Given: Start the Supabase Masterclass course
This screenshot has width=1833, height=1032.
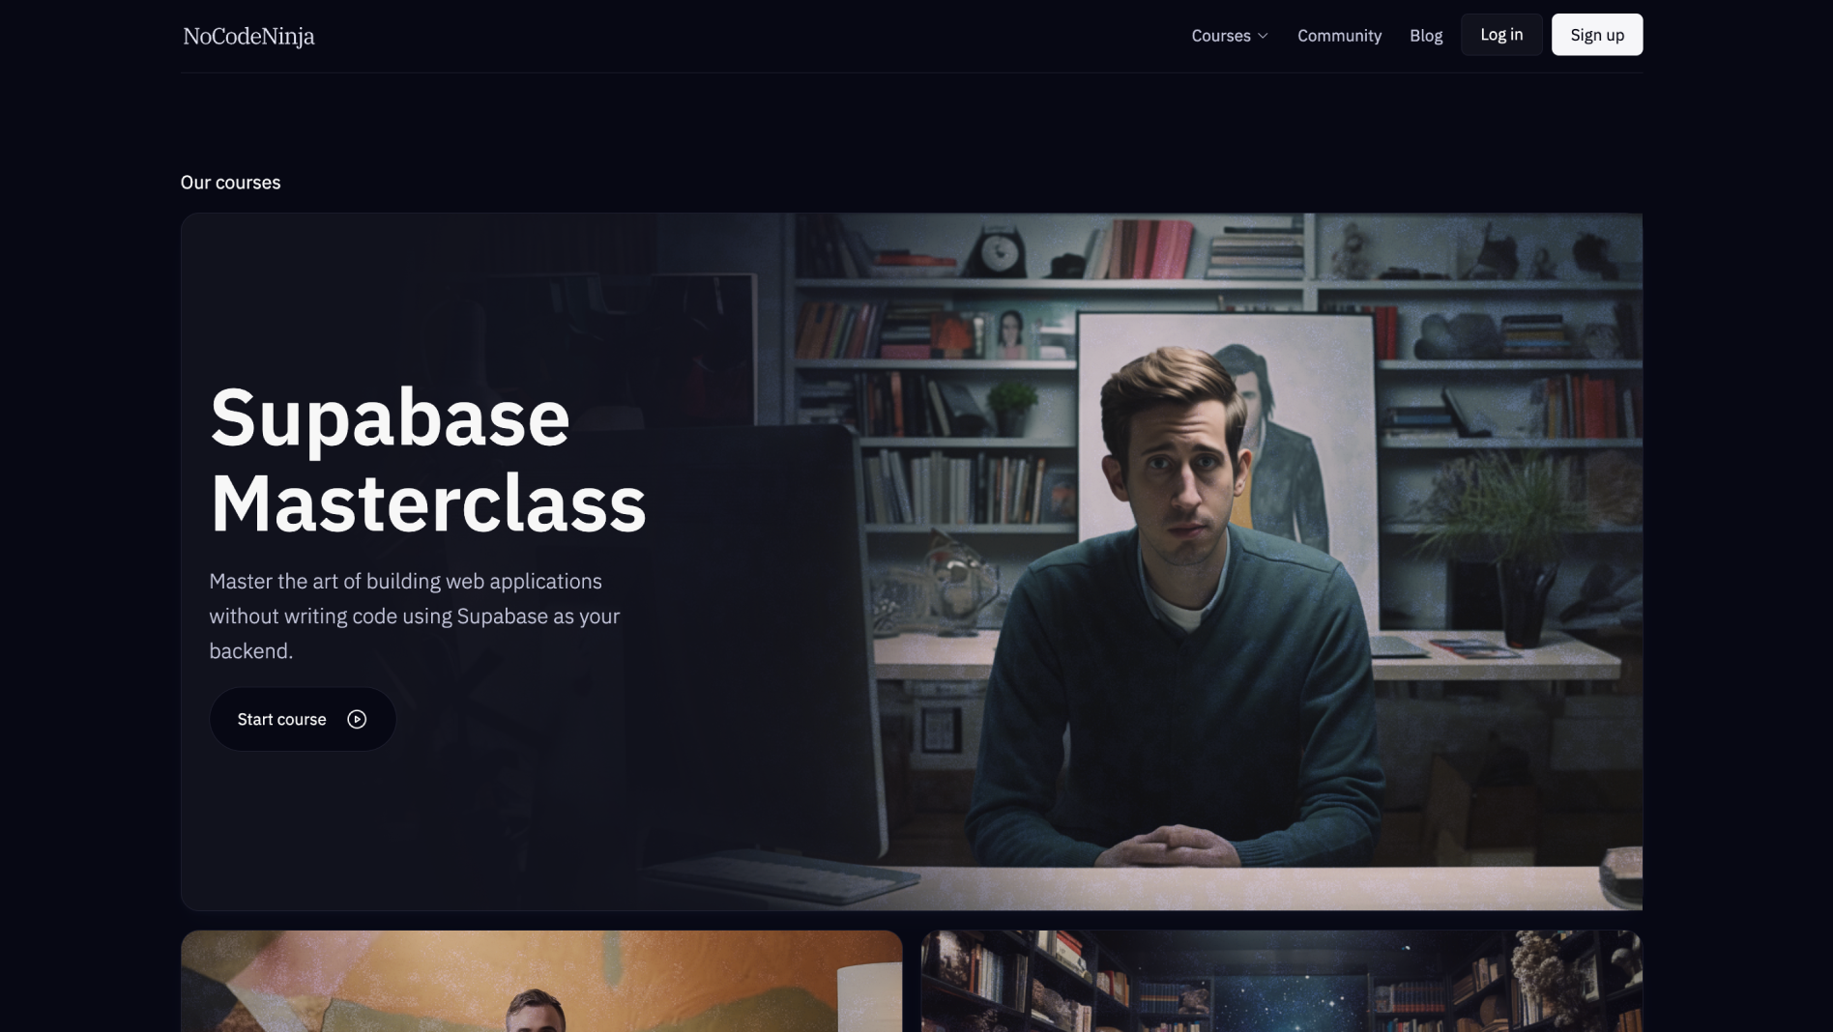Looking at the screenshot, I should [x=303, y=719].
